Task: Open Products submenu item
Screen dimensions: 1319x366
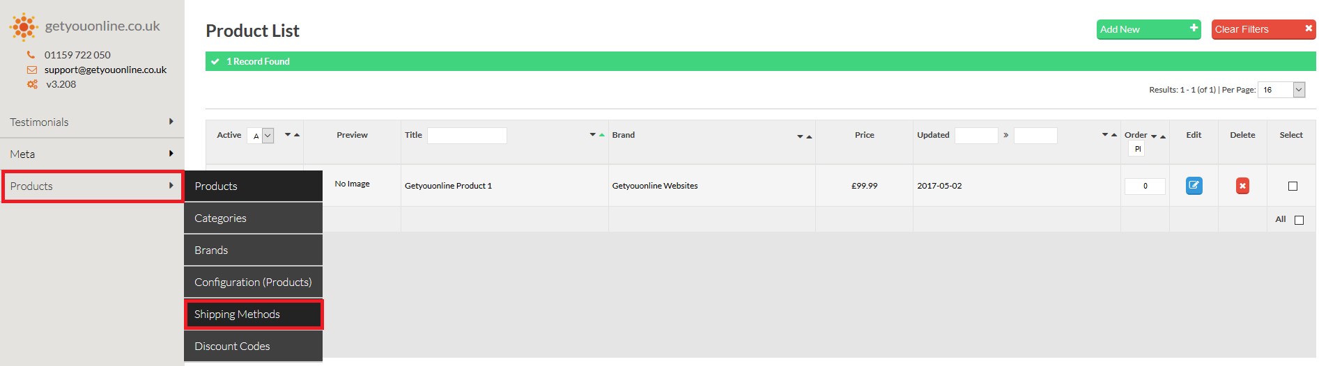Action: coord(253,186)
